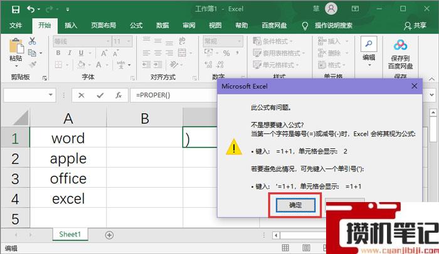The height and width of the screenshot is (254, 439).
Task: Click the 确定 button in dialog
Action: [x=295, y=205]
